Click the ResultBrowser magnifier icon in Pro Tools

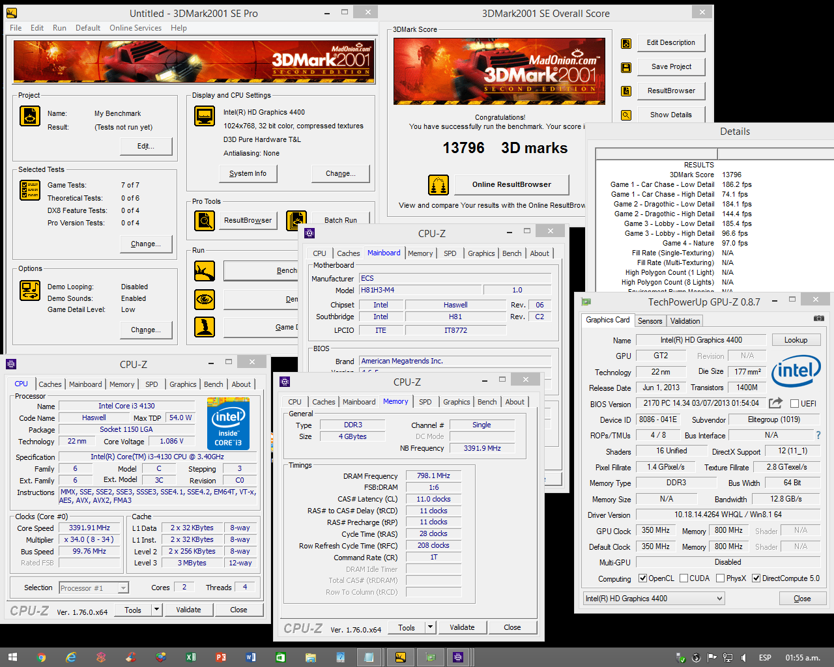click(205, 220)
